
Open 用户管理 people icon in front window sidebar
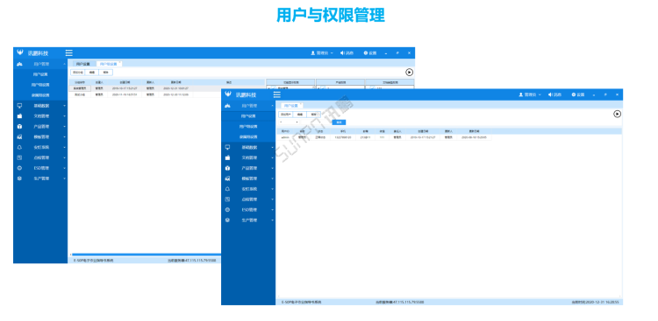click(228, 106)
